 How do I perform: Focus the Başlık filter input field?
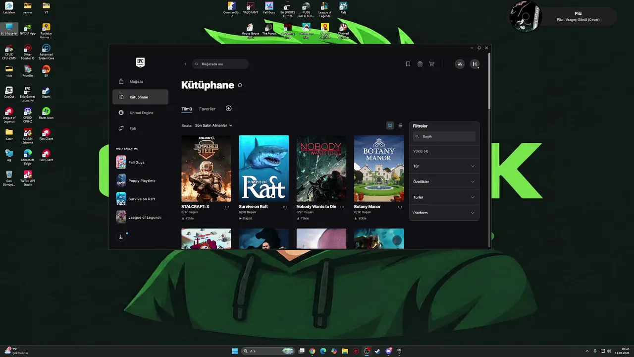444,136
